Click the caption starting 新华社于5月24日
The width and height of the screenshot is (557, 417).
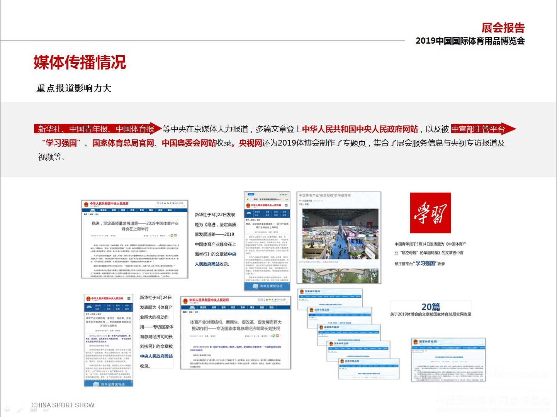(156, 332)
